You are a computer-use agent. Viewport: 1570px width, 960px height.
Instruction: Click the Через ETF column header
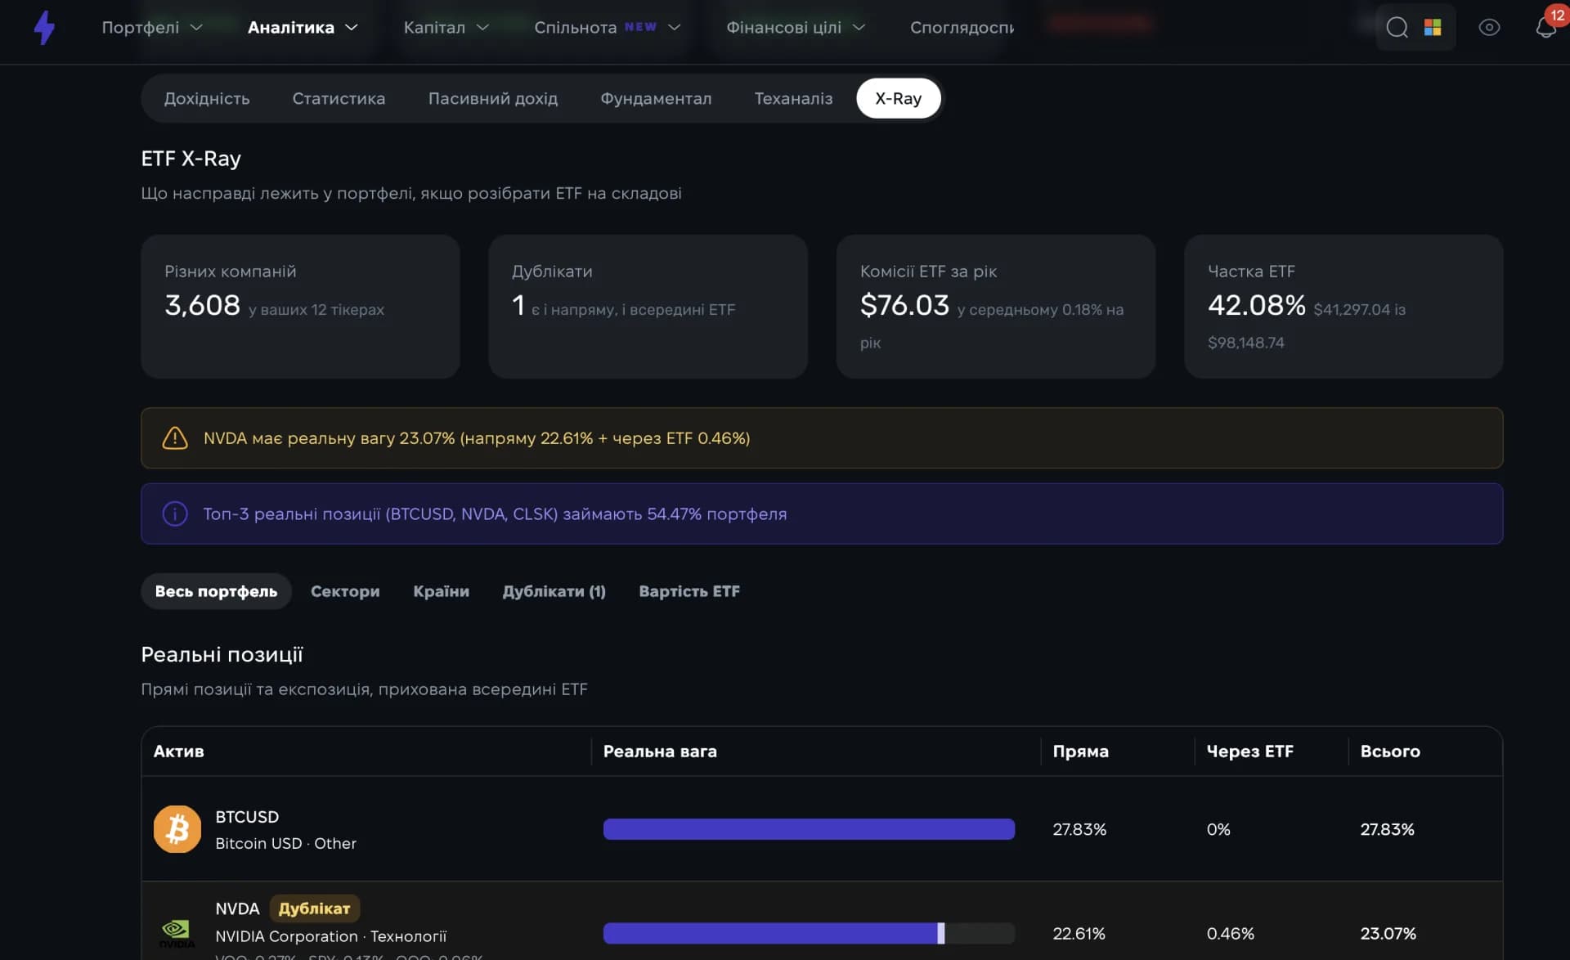(x=1250, y=751)
